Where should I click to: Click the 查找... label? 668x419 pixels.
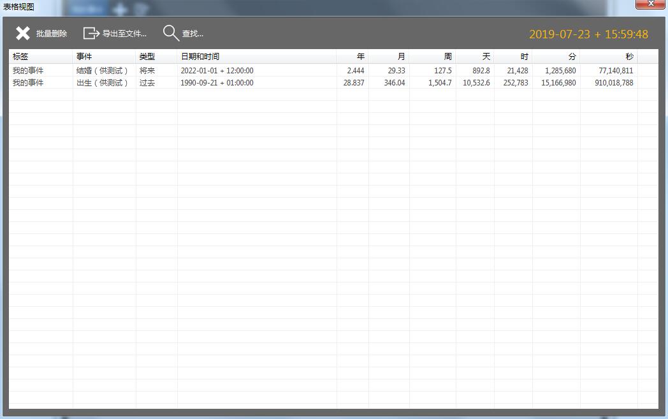192,34
